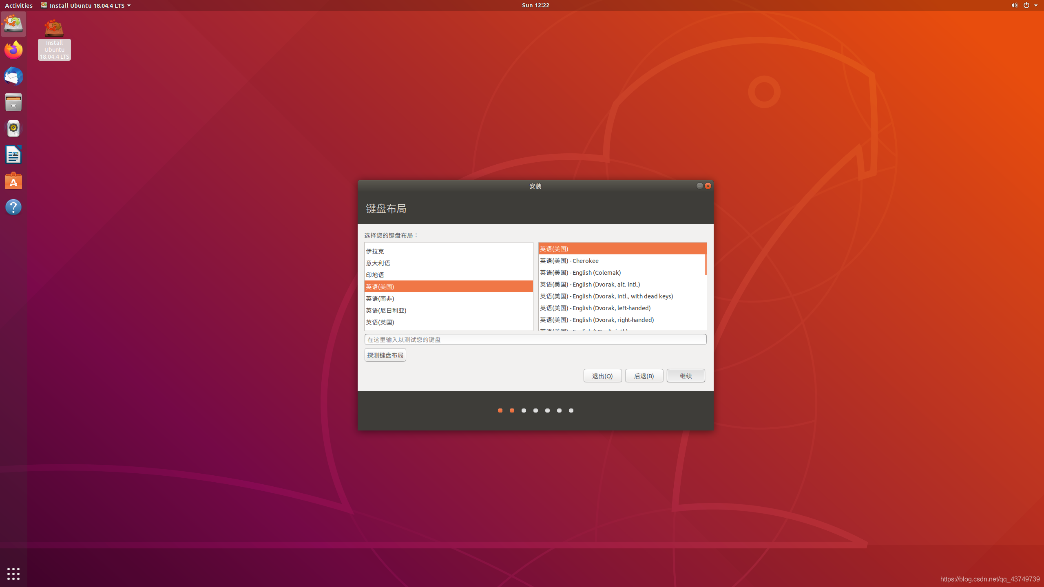Image resolution: width=1044 pixels, height=587 pixels.
Task: Click 退出(Q) to quit installer
Action: [603, 376]
